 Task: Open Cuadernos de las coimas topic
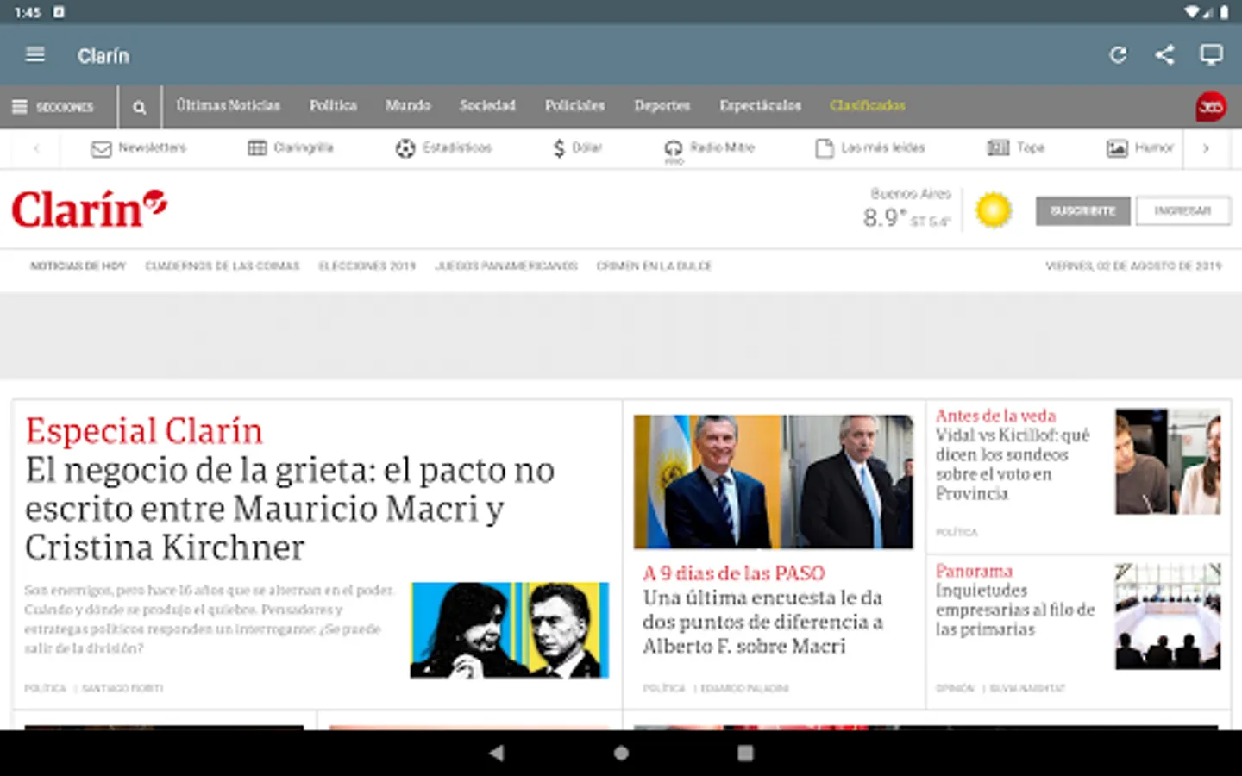tap(223, 266)
